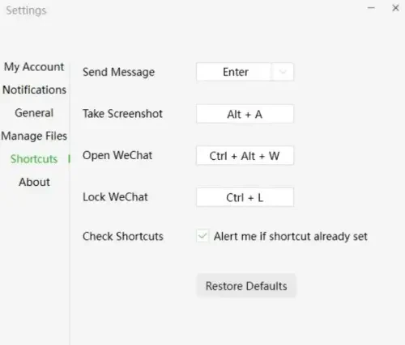Switch to the Notifications tab
Viewport: 405px width, 345px height.
(x=34, y=90)
